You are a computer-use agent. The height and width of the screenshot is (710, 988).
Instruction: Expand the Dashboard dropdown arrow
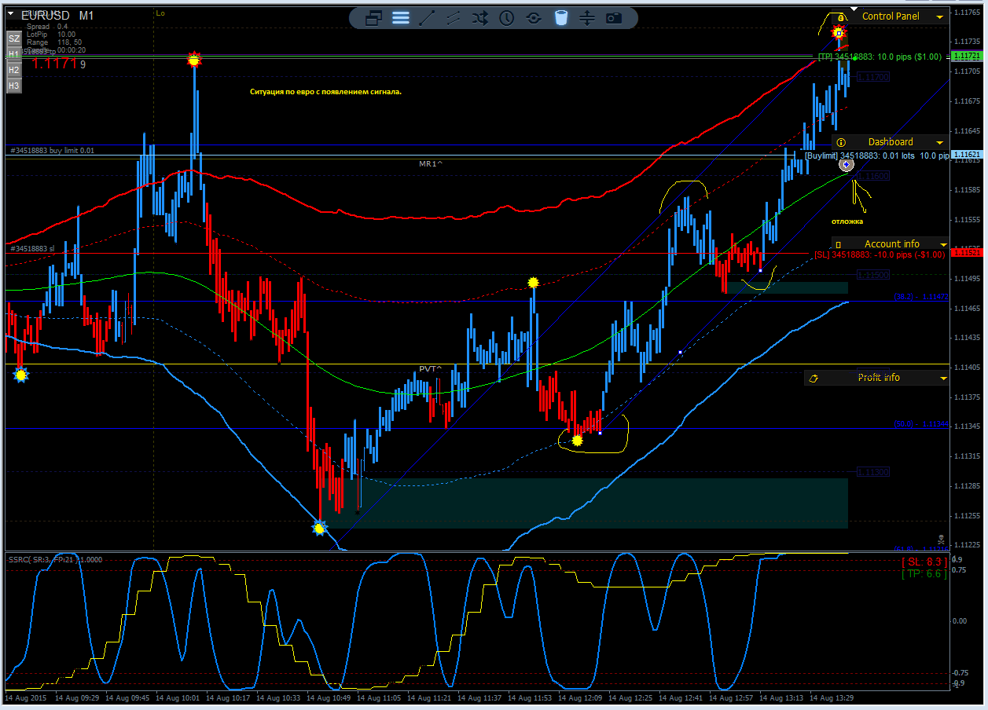click(x=939, y=143)
